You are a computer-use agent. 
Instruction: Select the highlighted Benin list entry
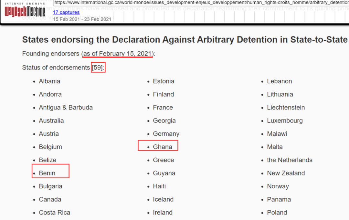click(47, 173)
